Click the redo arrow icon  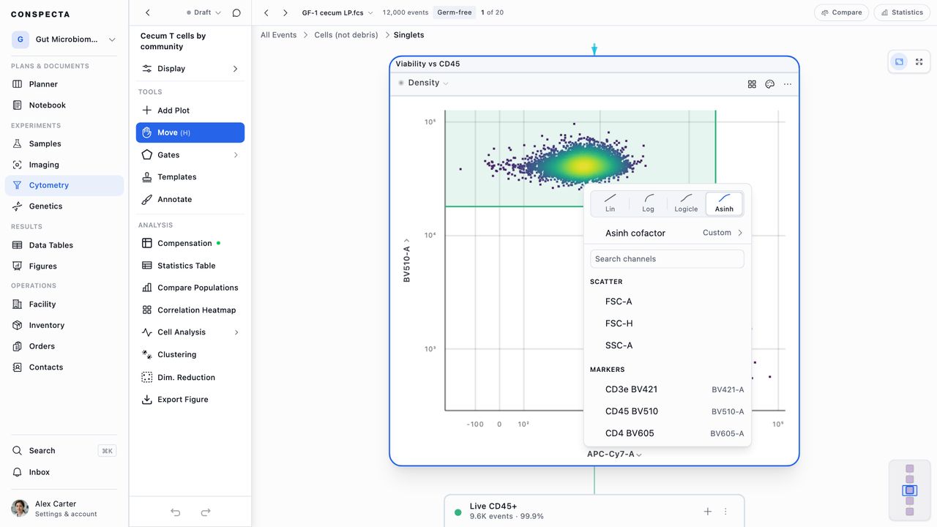pos(206,512)
